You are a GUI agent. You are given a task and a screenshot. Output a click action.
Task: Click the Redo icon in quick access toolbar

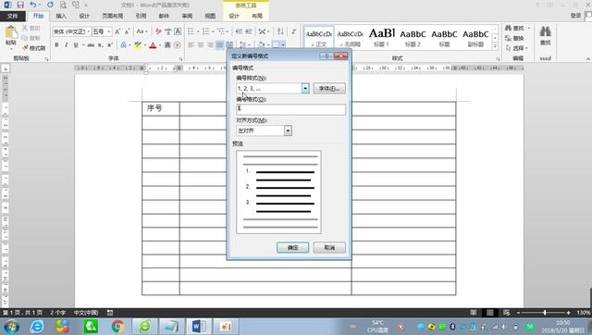coord(50,5)
